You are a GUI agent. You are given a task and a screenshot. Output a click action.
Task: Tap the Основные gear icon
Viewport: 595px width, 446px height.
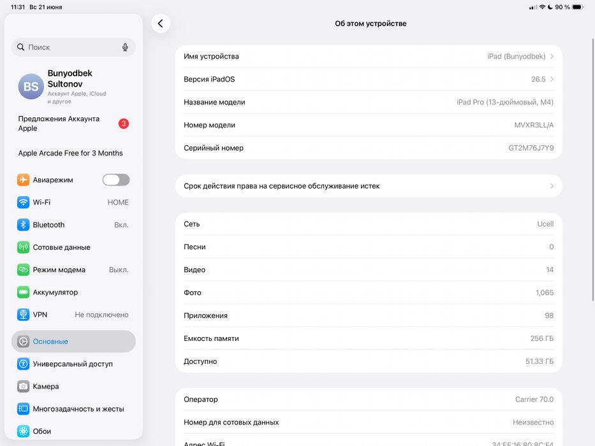coord(23,342)
